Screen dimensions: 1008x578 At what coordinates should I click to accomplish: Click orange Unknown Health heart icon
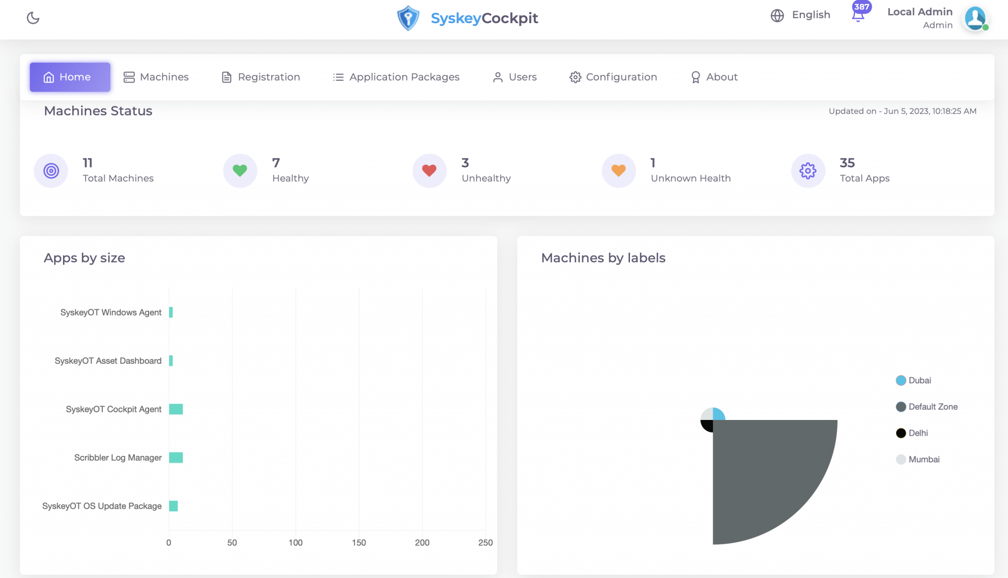(619, 171)
